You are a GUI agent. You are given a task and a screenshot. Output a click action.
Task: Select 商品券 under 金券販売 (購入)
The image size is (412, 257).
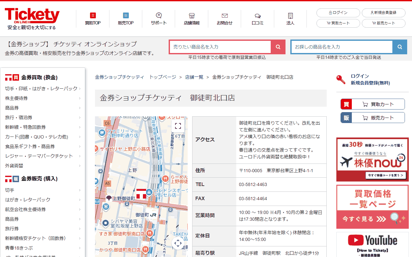43,219
